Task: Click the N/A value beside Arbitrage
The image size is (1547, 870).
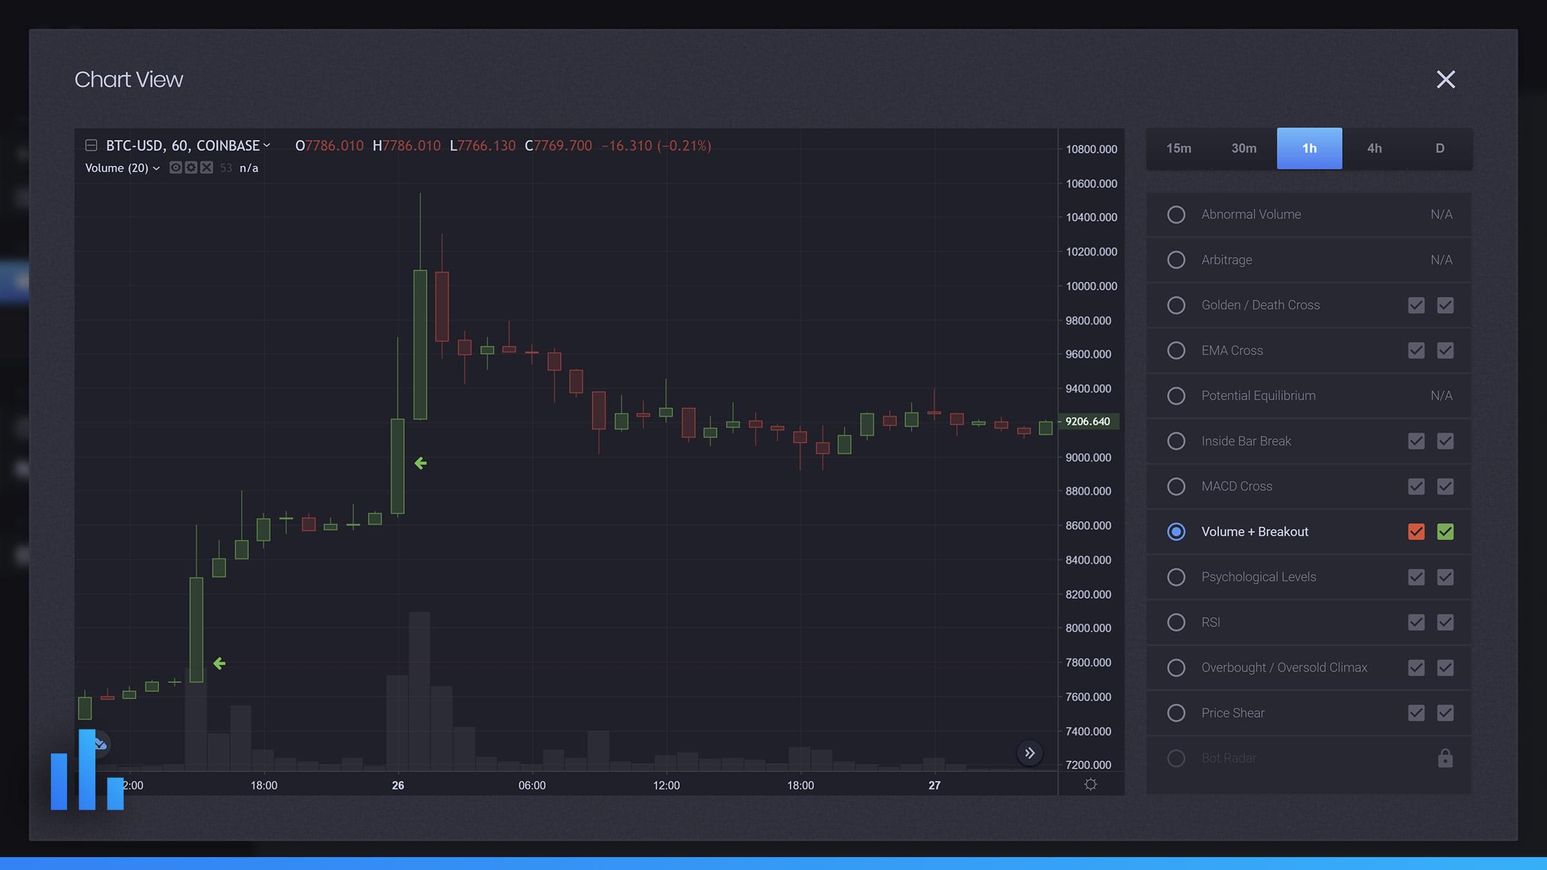Action: (1441, 260)
